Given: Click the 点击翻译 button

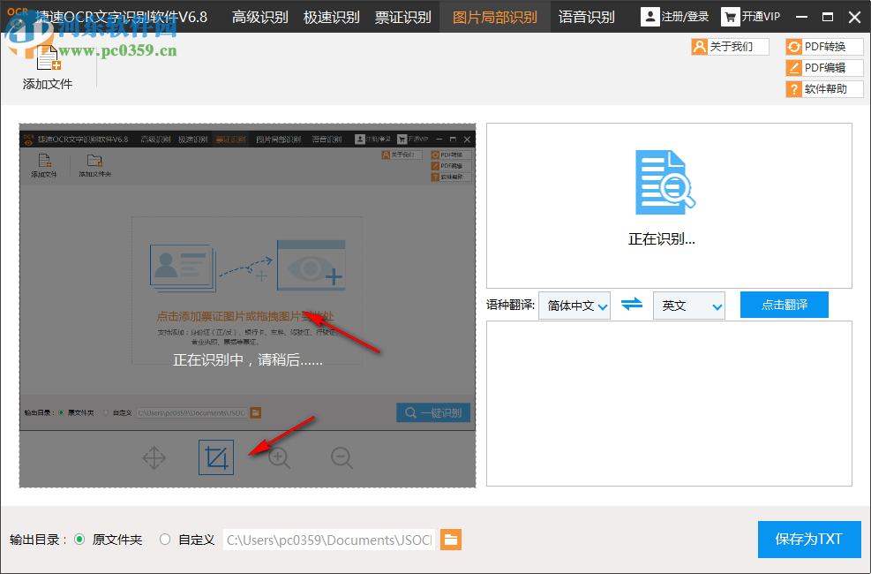Looking at the screenshot, I should [x=785, y=305].
